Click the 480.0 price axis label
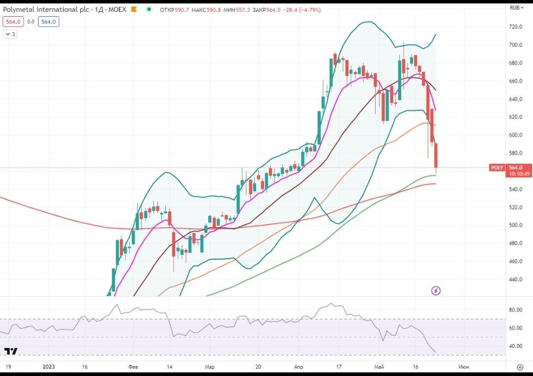 (x=516, y=243)
